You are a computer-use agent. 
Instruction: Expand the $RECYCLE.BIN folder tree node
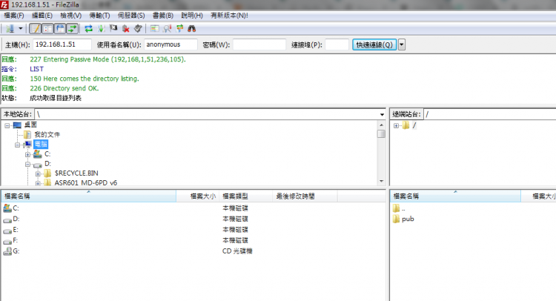[38, 173]
